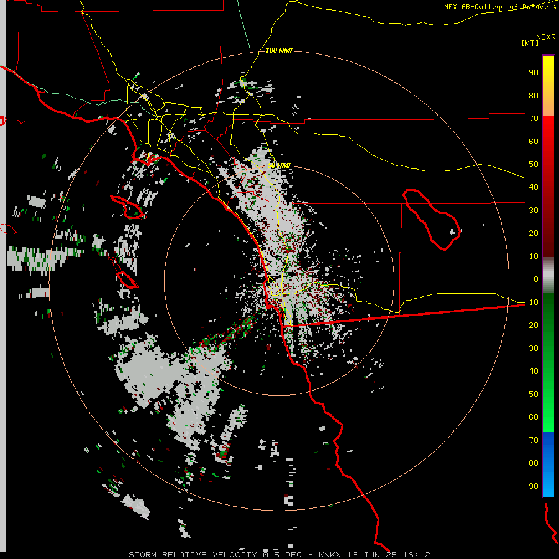
Task: Select the 10 value on velocity scale
Action: (534, 257)
